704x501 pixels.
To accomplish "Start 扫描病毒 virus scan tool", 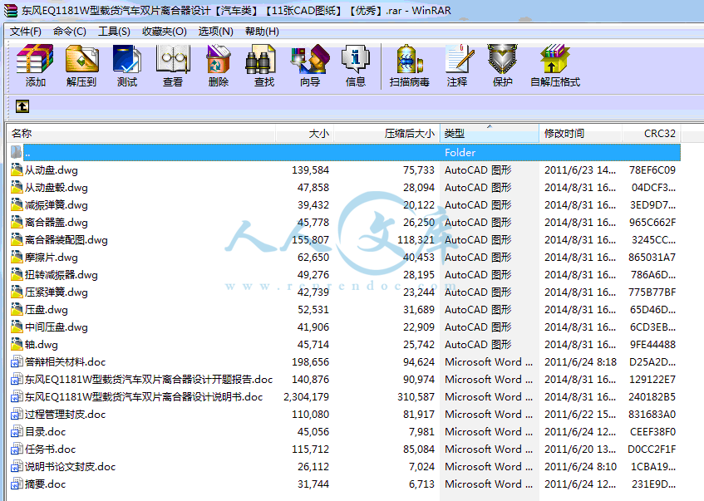I will [410, 66].
